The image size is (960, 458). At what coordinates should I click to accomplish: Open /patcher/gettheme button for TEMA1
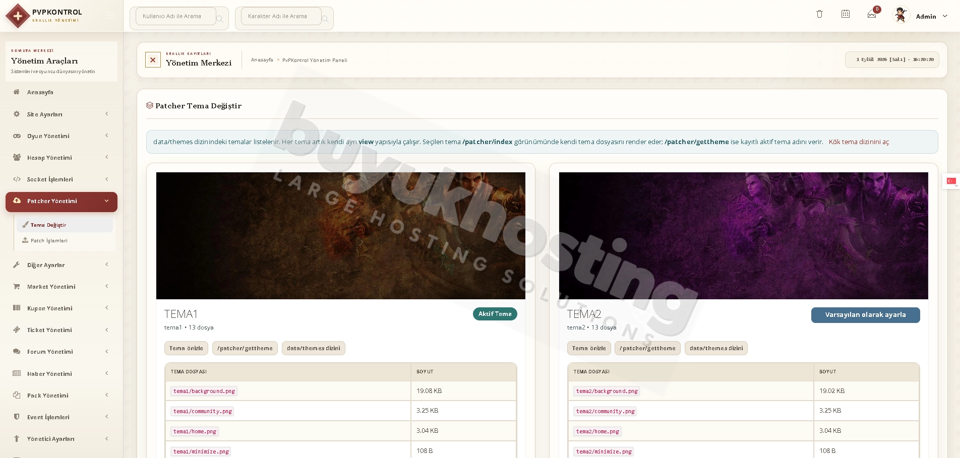pyautogui.click(x=245, y=348)
